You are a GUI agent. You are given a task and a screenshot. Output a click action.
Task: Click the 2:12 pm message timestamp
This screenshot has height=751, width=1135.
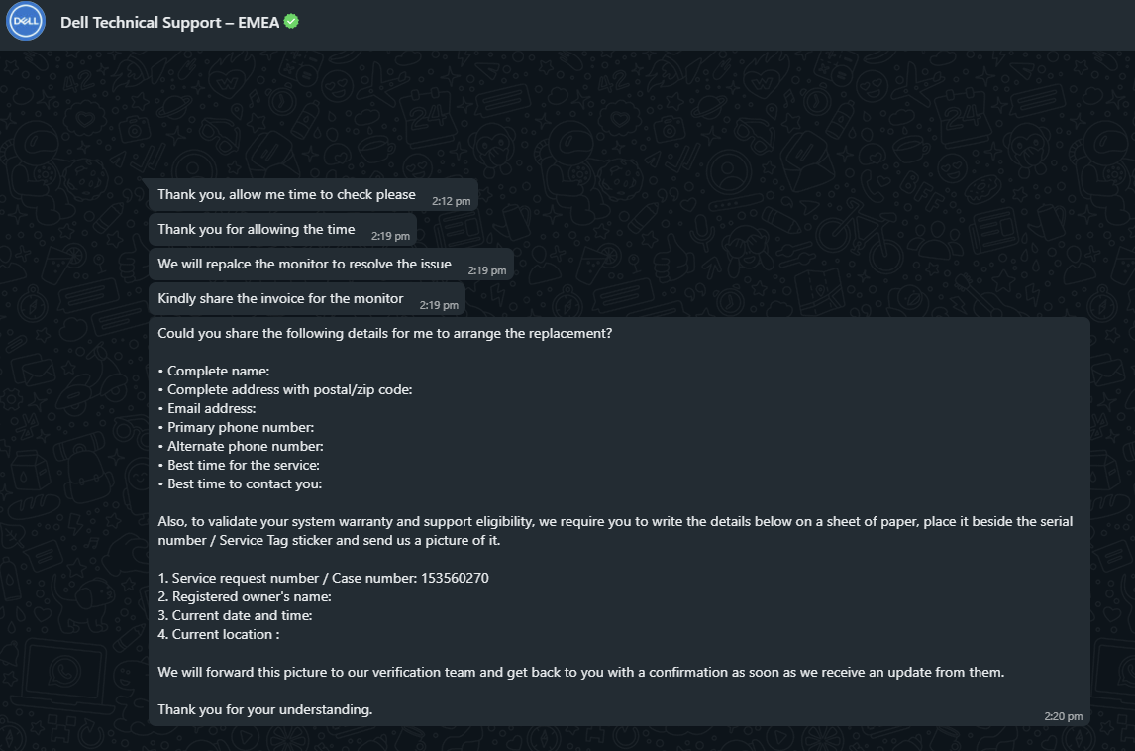click(x=451, y=201)
